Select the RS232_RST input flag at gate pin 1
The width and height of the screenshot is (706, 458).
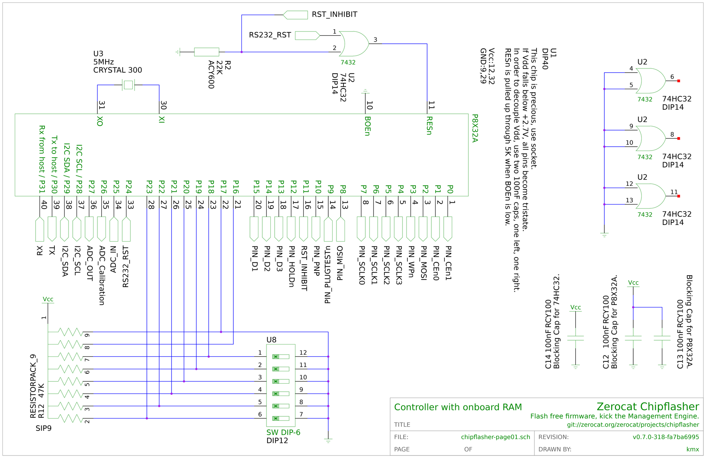point(307,35)
